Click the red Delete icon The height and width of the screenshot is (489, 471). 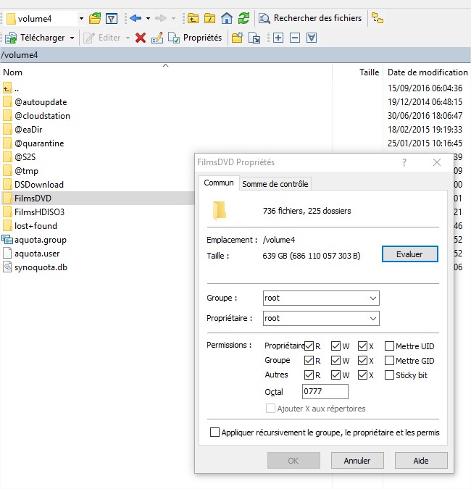coord(141,38)
